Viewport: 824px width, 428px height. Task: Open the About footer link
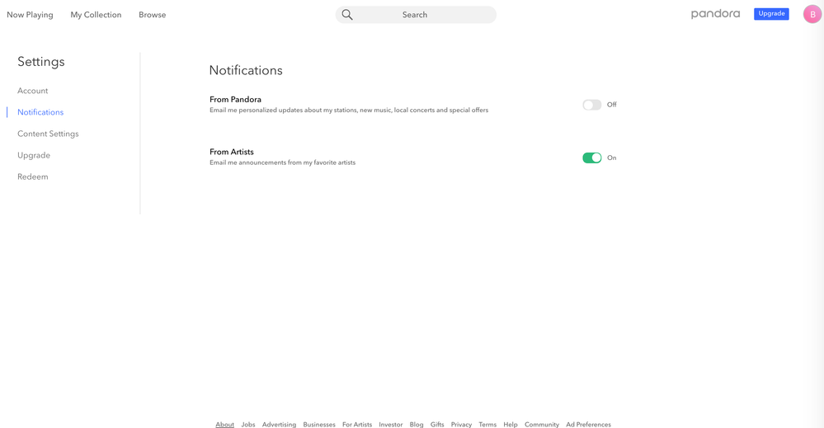coord(224,424)
